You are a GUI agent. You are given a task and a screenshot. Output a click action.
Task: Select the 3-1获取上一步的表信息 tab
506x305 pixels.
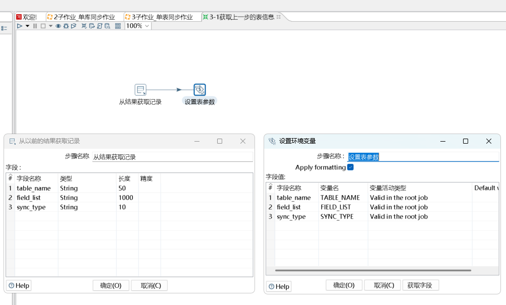tap(238, 17)
